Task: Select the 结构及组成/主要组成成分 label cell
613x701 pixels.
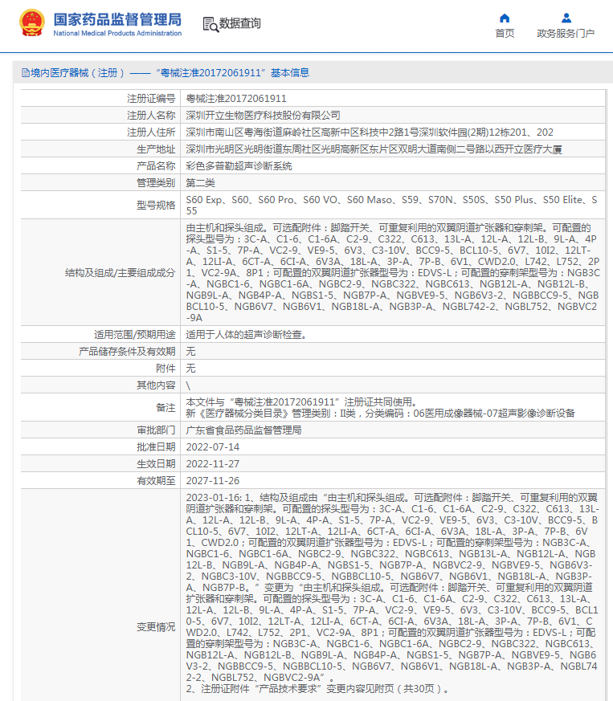Action: point(100,273)
